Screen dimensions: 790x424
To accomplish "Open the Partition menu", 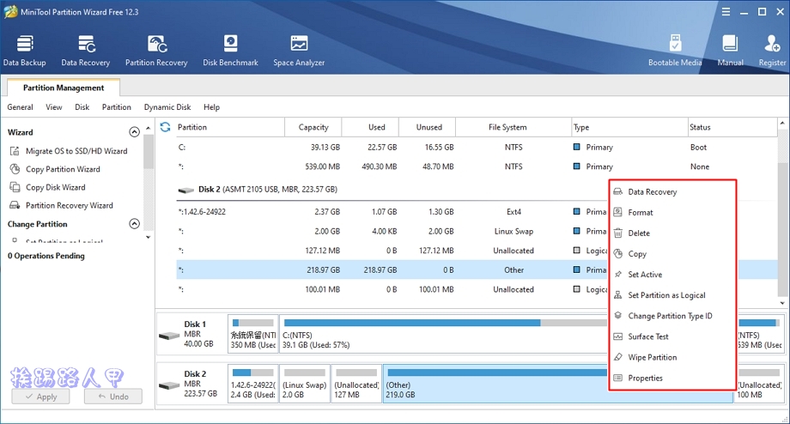I will (x=117, y=107).
